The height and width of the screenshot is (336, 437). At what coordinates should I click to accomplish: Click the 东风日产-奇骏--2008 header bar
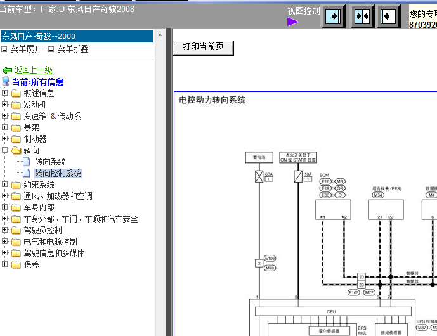77,37
